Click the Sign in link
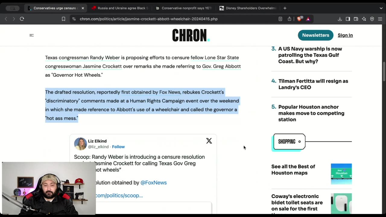This screenshot has height=217, width=386. [345, 35]
